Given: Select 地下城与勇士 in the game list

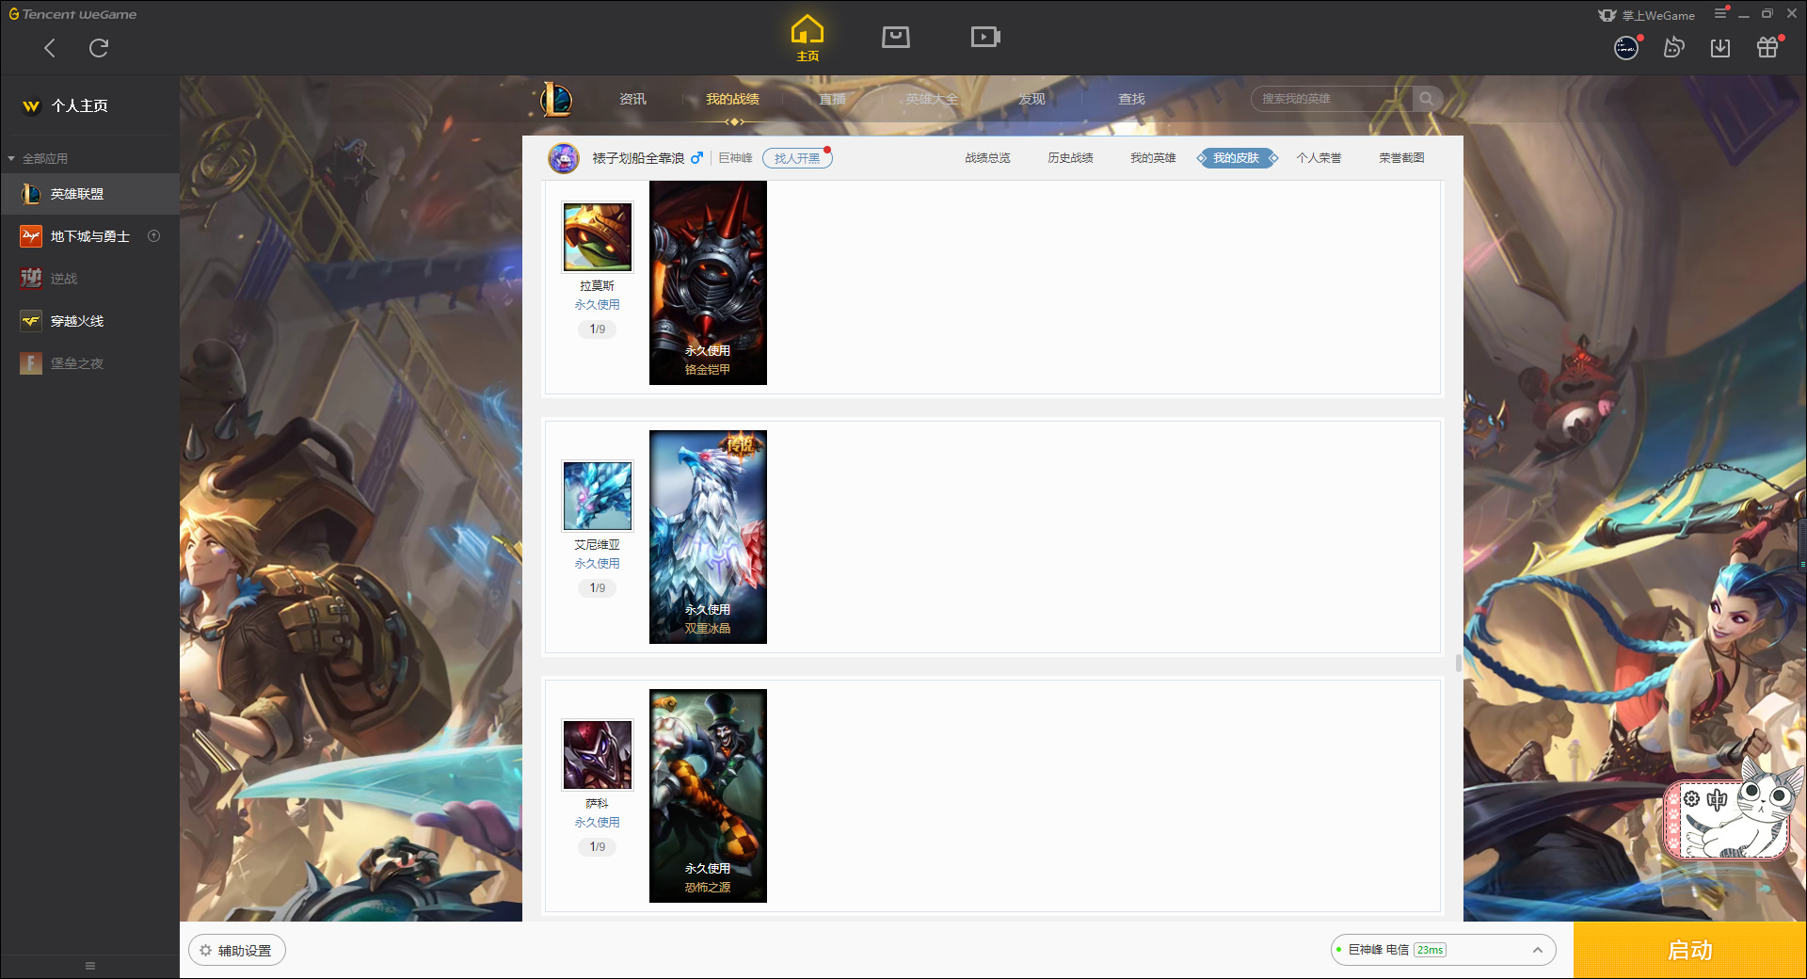Looking at the screenshot, I should (x=89, y=236).
